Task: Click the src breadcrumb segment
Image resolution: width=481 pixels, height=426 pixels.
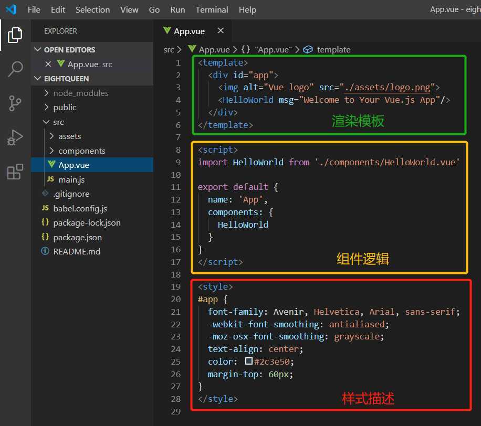Action: pyautogui.click(x=169, y=50)
